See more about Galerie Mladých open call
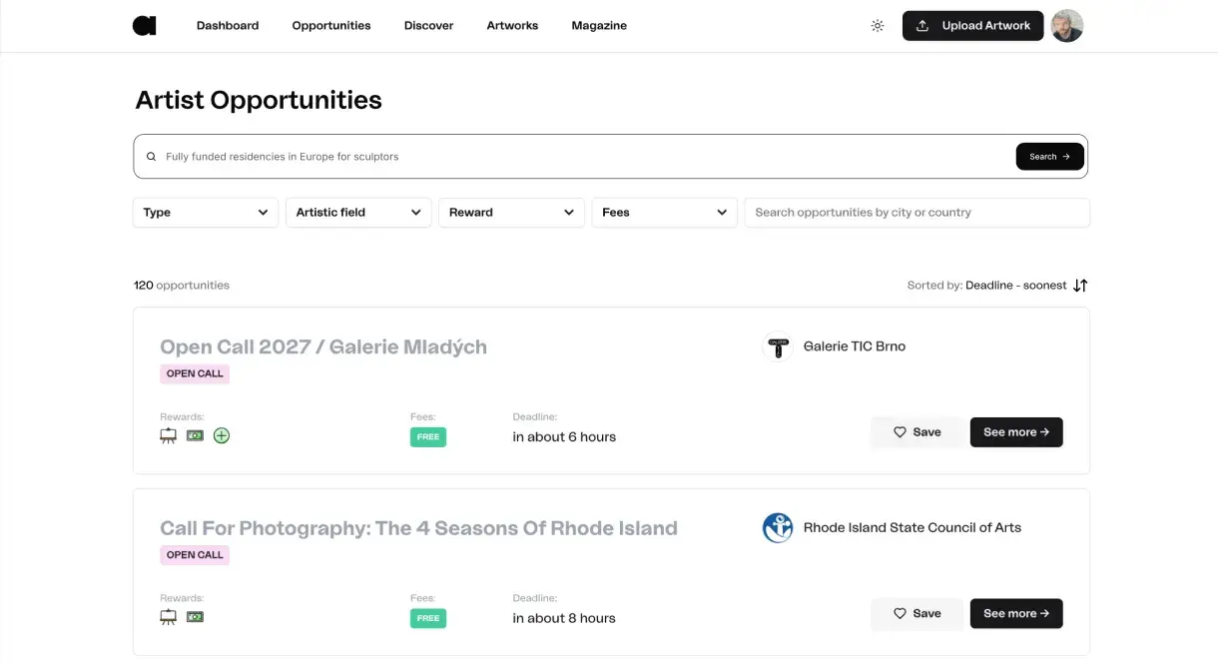 tap(1016, 432)
